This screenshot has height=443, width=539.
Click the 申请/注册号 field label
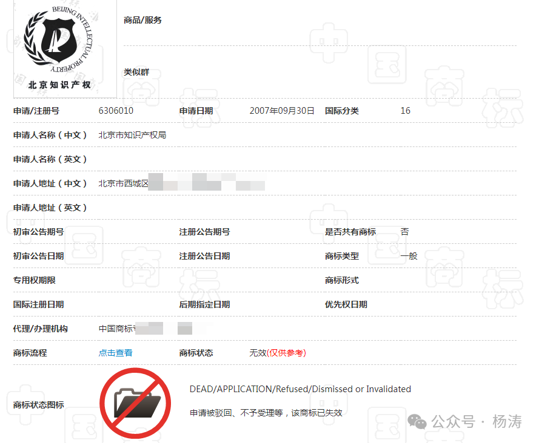pyautogui.click(x=36, y=111)
